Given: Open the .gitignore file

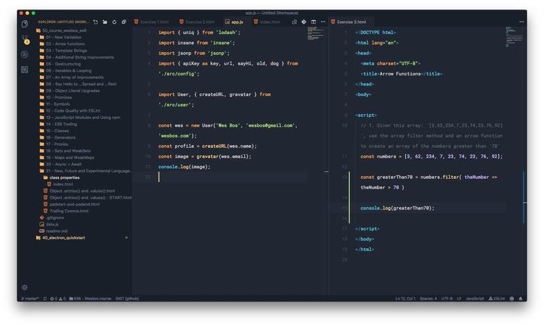Looking at the screenshot, I should coord(55,218).
